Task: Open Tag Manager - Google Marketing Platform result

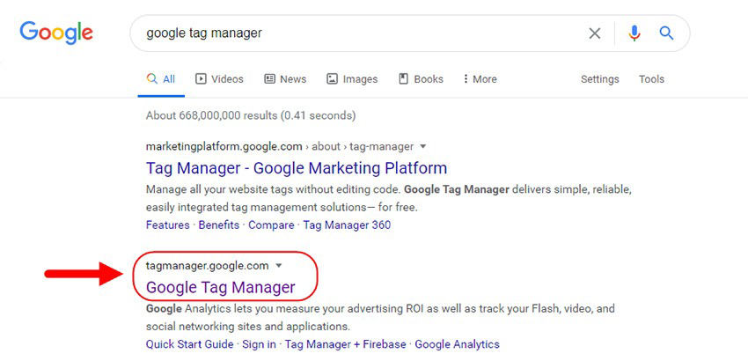Action: [297, 168]
